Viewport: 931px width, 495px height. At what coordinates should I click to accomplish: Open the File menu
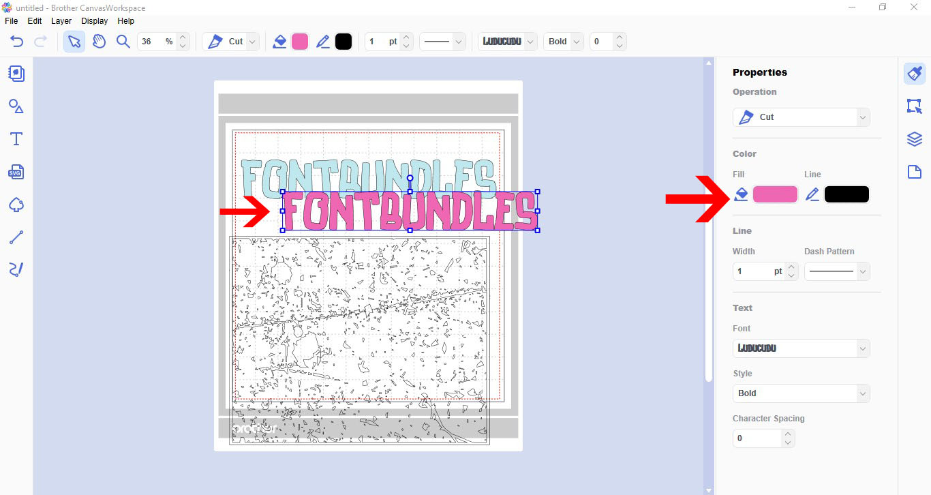click(11, 20)
